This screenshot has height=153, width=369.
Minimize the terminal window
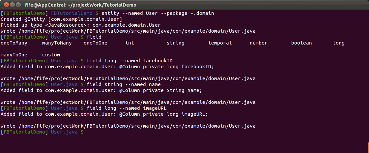click(13, 5)
